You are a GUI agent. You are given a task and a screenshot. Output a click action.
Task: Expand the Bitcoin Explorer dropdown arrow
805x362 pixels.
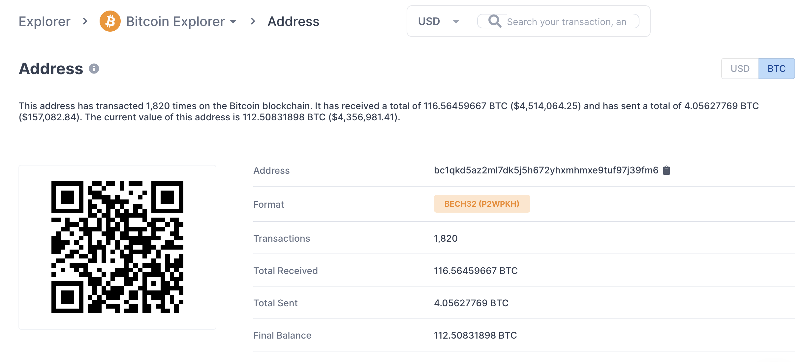pos(233,22)
